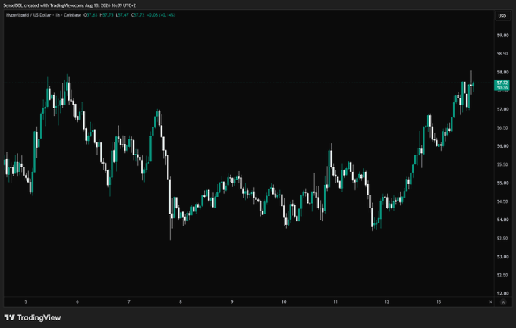Screen dimensions: 516x328
Task: Click date 9 on the time axis
Action: 232,301
